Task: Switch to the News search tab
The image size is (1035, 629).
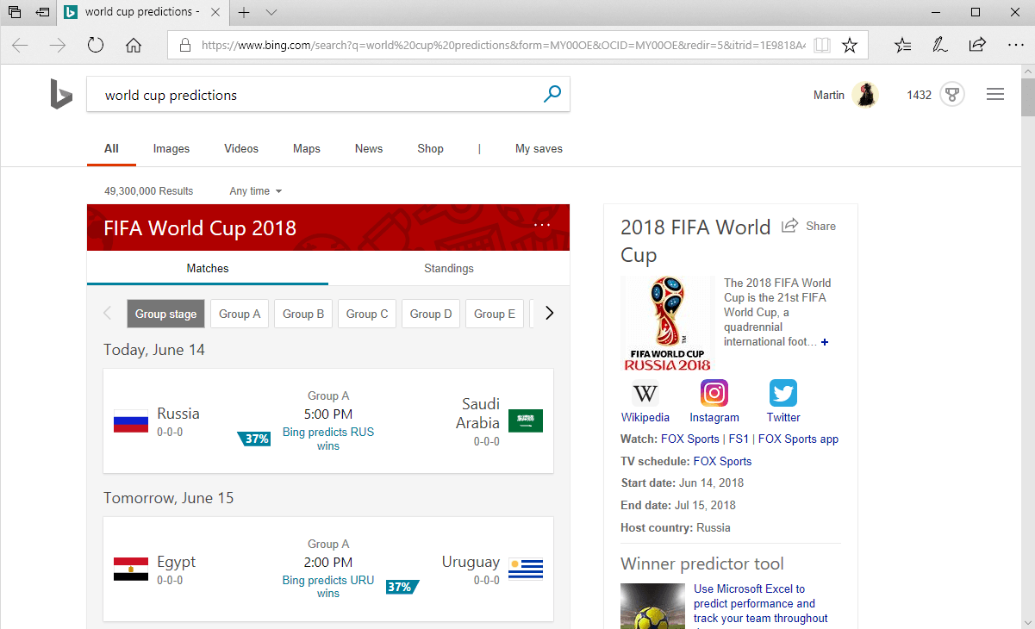Action: pyautogui.click(x=369, y=148)
